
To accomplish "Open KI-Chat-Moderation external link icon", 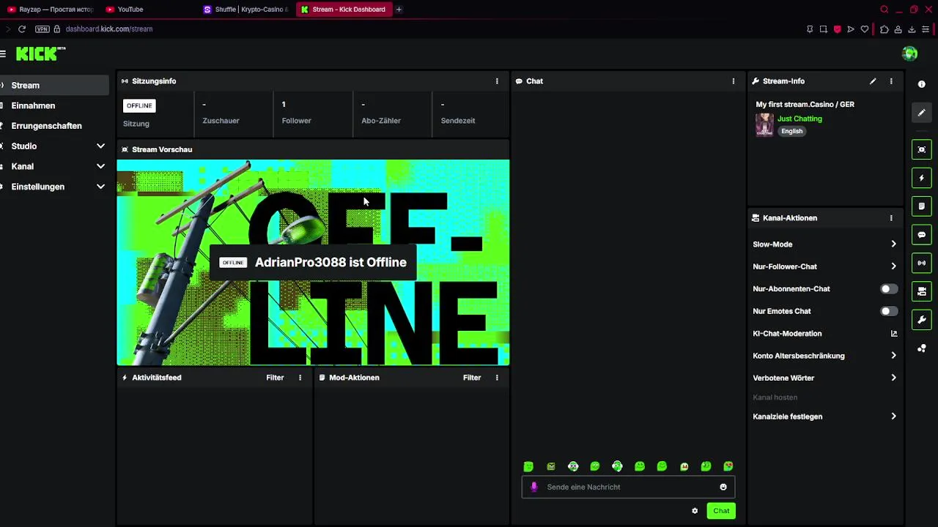I will [894, 334].
